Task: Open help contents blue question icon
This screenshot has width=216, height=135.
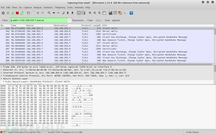Action: tap(131, 13)
